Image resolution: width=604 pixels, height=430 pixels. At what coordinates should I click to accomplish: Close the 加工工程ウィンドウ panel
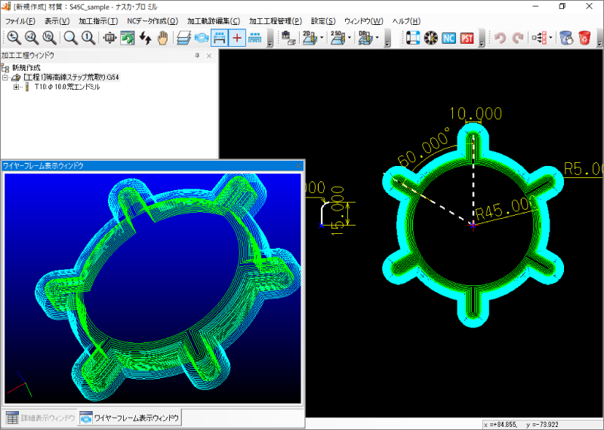point(209,56)
